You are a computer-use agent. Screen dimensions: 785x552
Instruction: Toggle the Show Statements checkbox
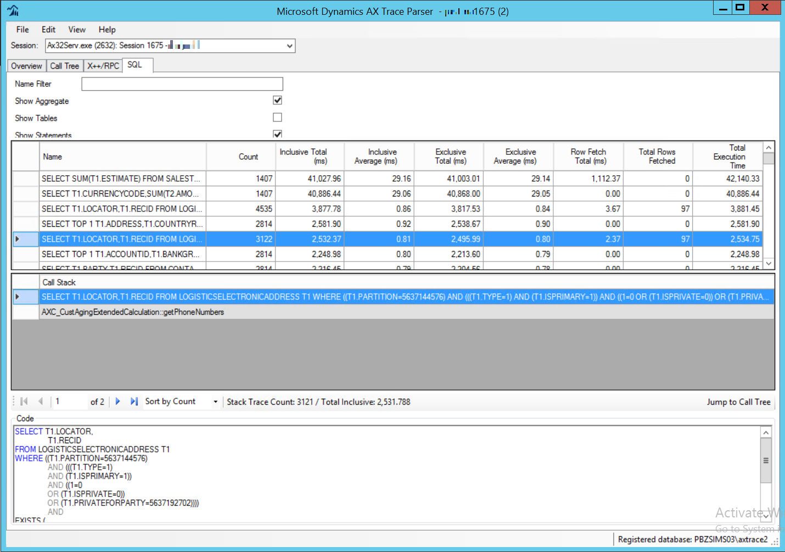[277, 134]
